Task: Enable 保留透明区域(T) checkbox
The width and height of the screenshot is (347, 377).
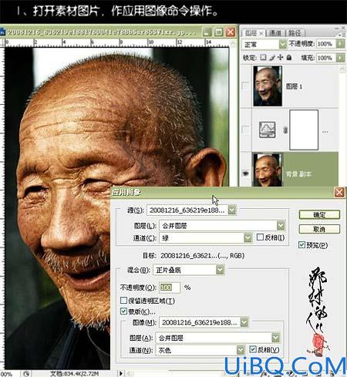Action: 123,300
